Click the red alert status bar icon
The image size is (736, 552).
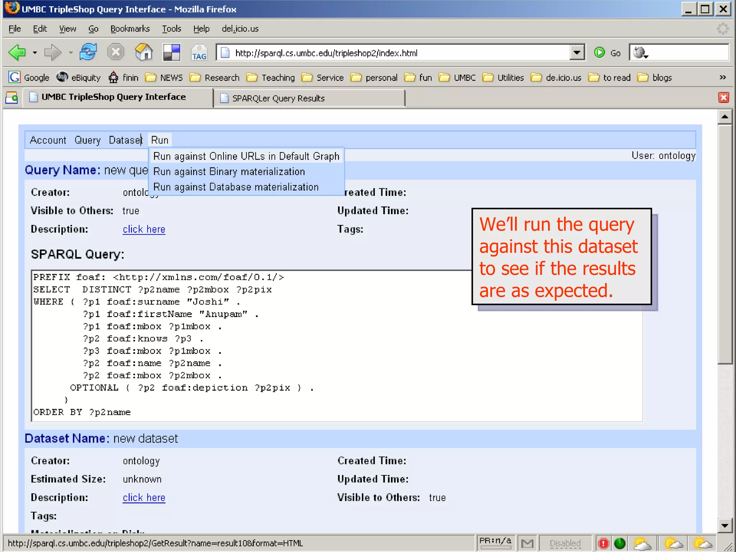[x=604, y=543]
